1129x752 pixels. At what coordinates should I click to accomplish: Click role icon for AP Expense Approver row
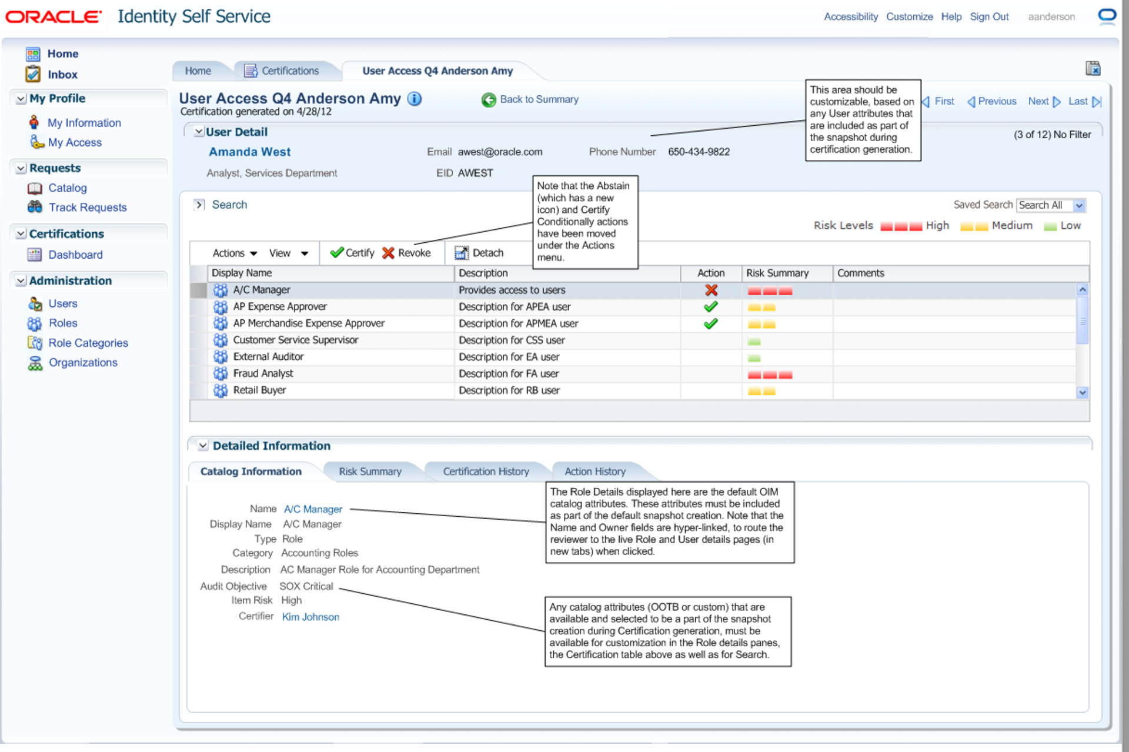(x=221, y=307)
